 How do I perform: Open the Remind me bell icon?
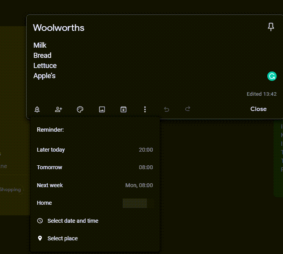coord(37,109)
